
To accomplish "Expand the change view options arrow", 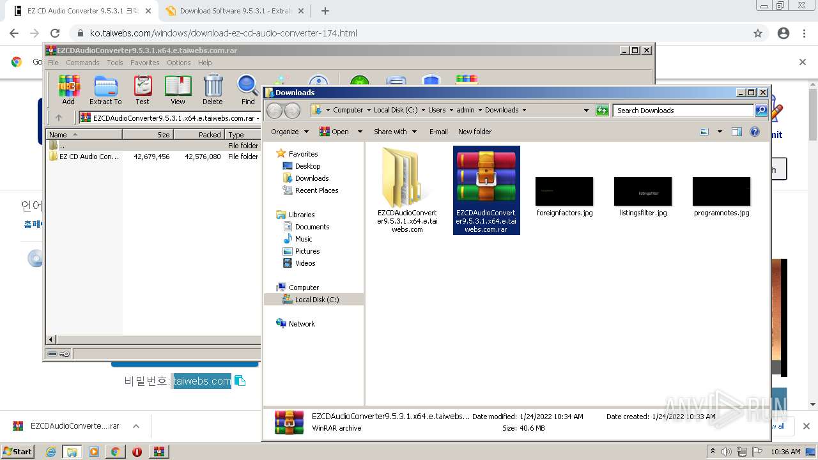I will [x=720, y=132].
